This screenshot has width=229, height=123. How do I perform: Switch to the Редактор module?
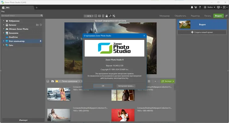click(x=195, y=16)
